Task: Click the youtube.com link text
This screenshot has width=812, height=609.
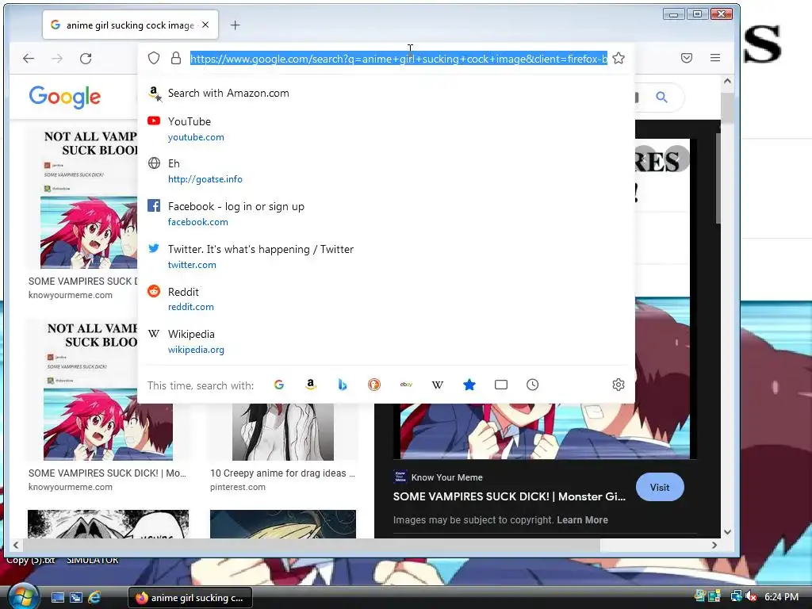Action: click(196, 137)
